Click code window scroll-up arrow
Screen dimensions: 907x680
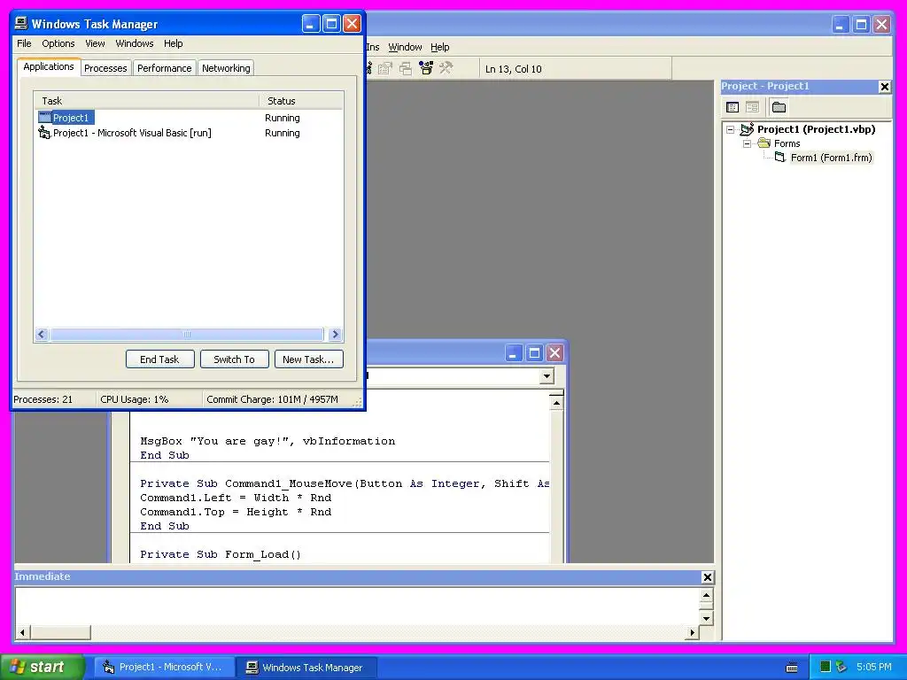(x=556, y=403)
